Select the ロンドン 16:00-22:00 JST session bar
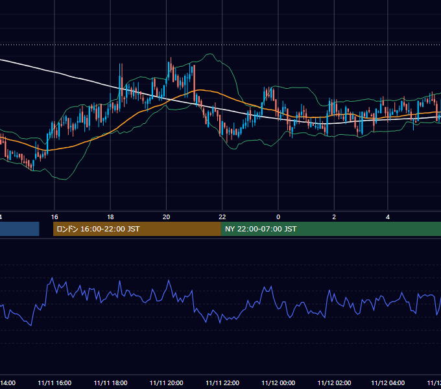441x389 pixels. pyautogui.click(x=137, y=229)
